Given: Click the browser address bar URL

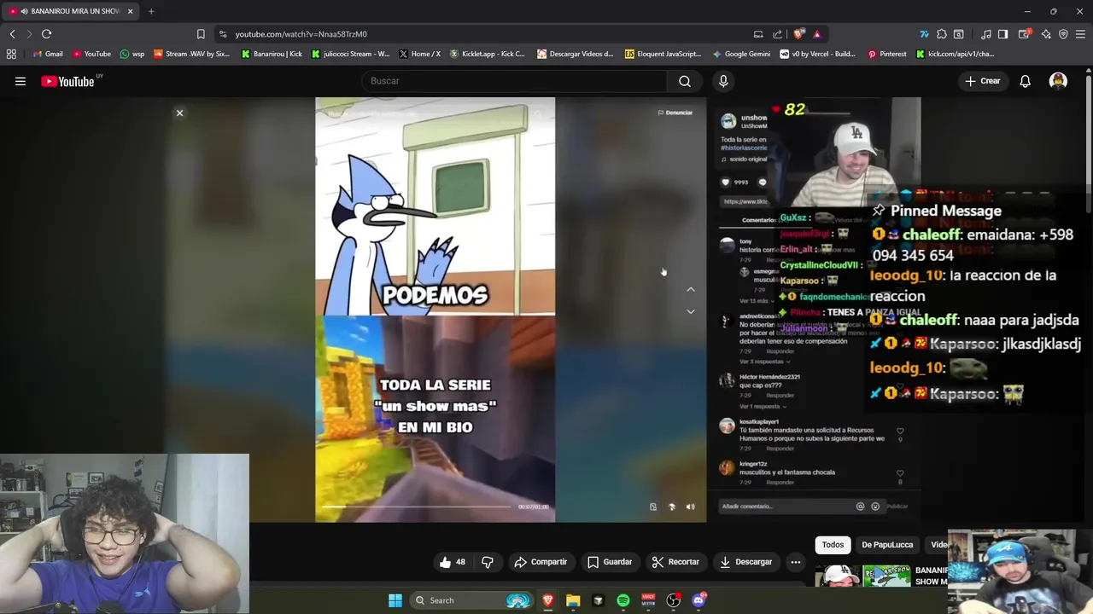Looking at the screenshot, I should click(x=301, y=34).
